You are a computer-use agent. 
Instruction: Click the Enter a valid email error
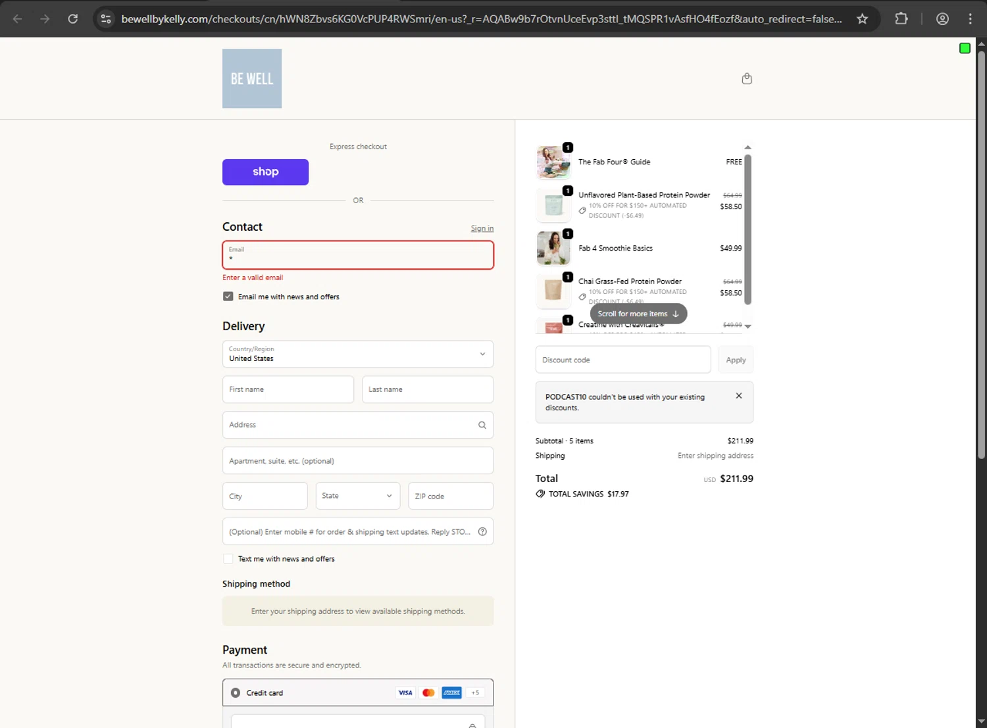(253, 278)
